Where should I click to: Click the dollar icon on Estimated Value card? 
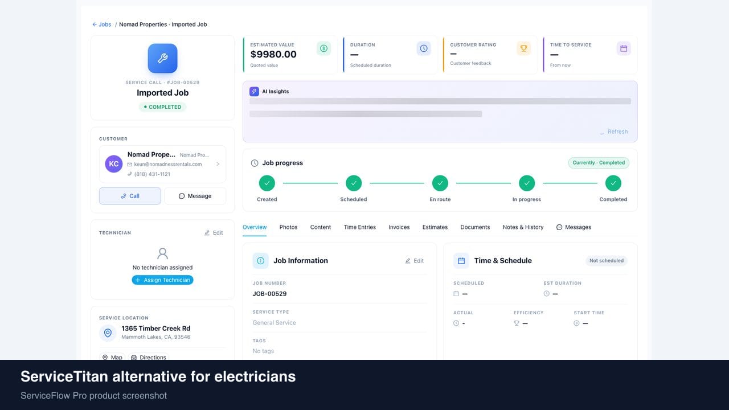point(323,48)
